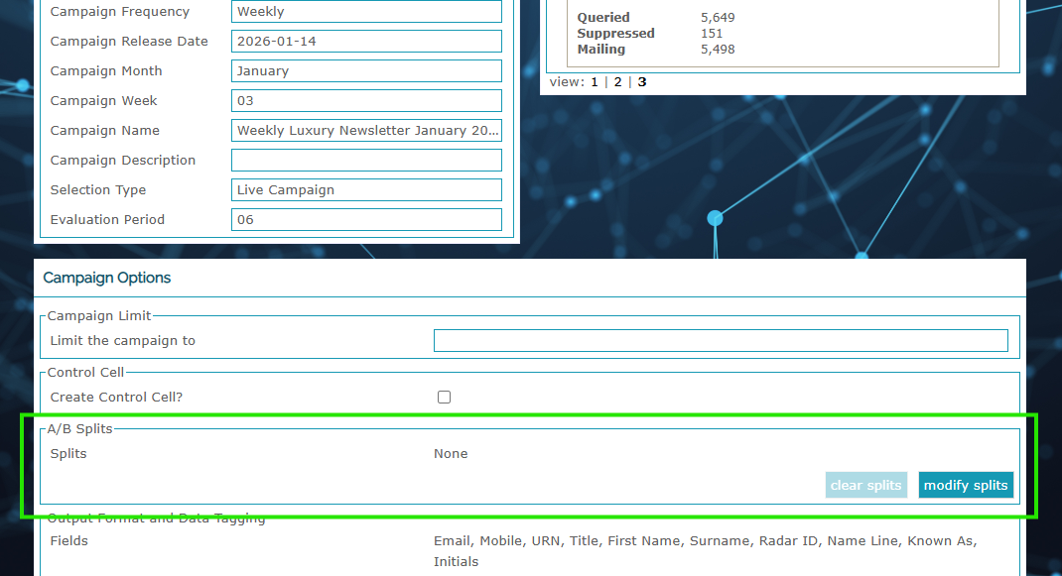Switch to view page 2

coord(617,82)
